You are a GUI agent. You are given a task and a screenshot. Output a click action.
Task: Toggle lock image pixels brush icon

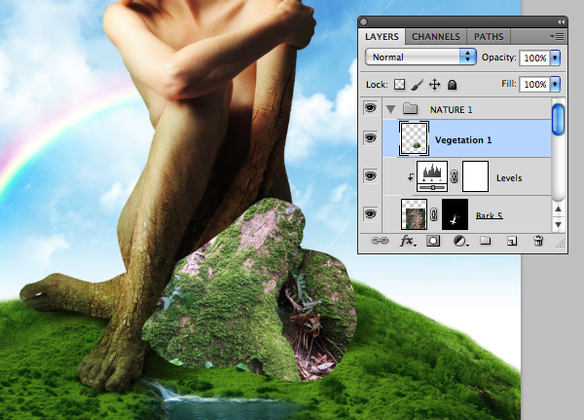pos(418,85)
